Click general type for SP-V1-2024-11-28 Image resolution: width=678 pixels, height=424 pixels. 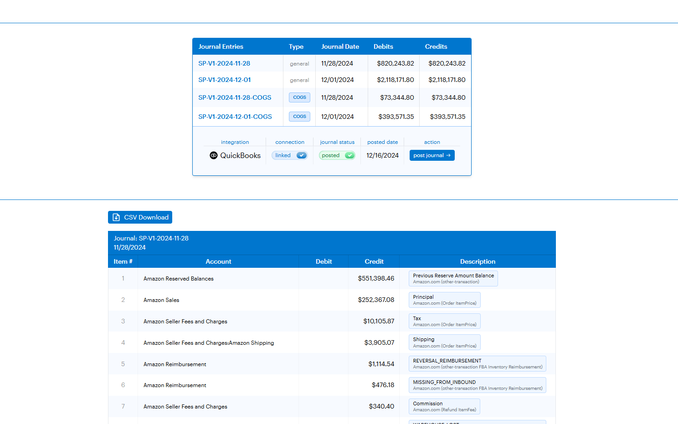tap(299, 64)
